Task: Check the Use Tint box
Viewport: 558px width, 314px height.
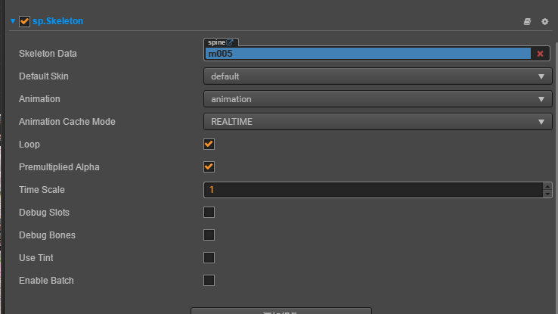Action: point(209,257)
